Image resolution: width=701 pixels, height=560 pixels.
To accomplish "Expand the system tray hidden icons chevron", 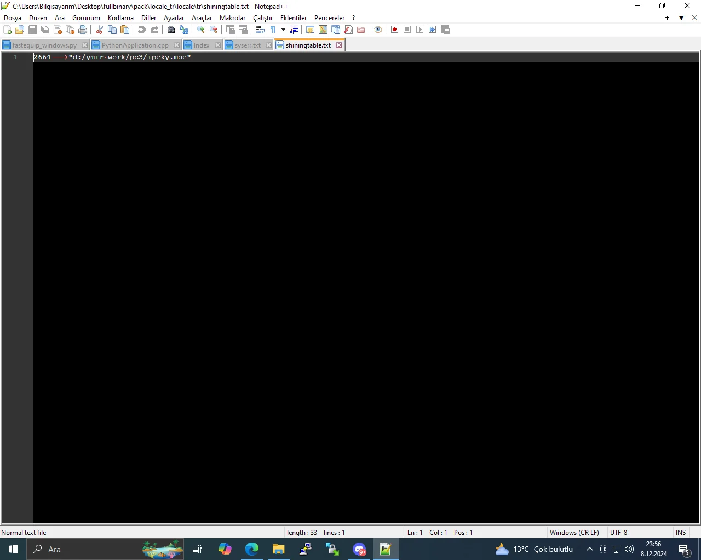I will [589, 549].
